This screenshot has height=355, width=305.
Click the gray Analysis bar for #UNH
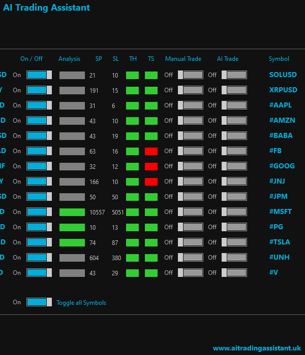(72, 258)
